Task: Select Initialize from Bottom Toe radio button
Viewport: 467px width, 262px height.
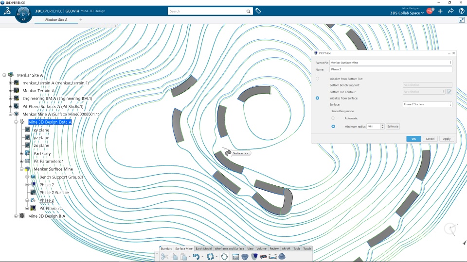Action: coord(317,79)
